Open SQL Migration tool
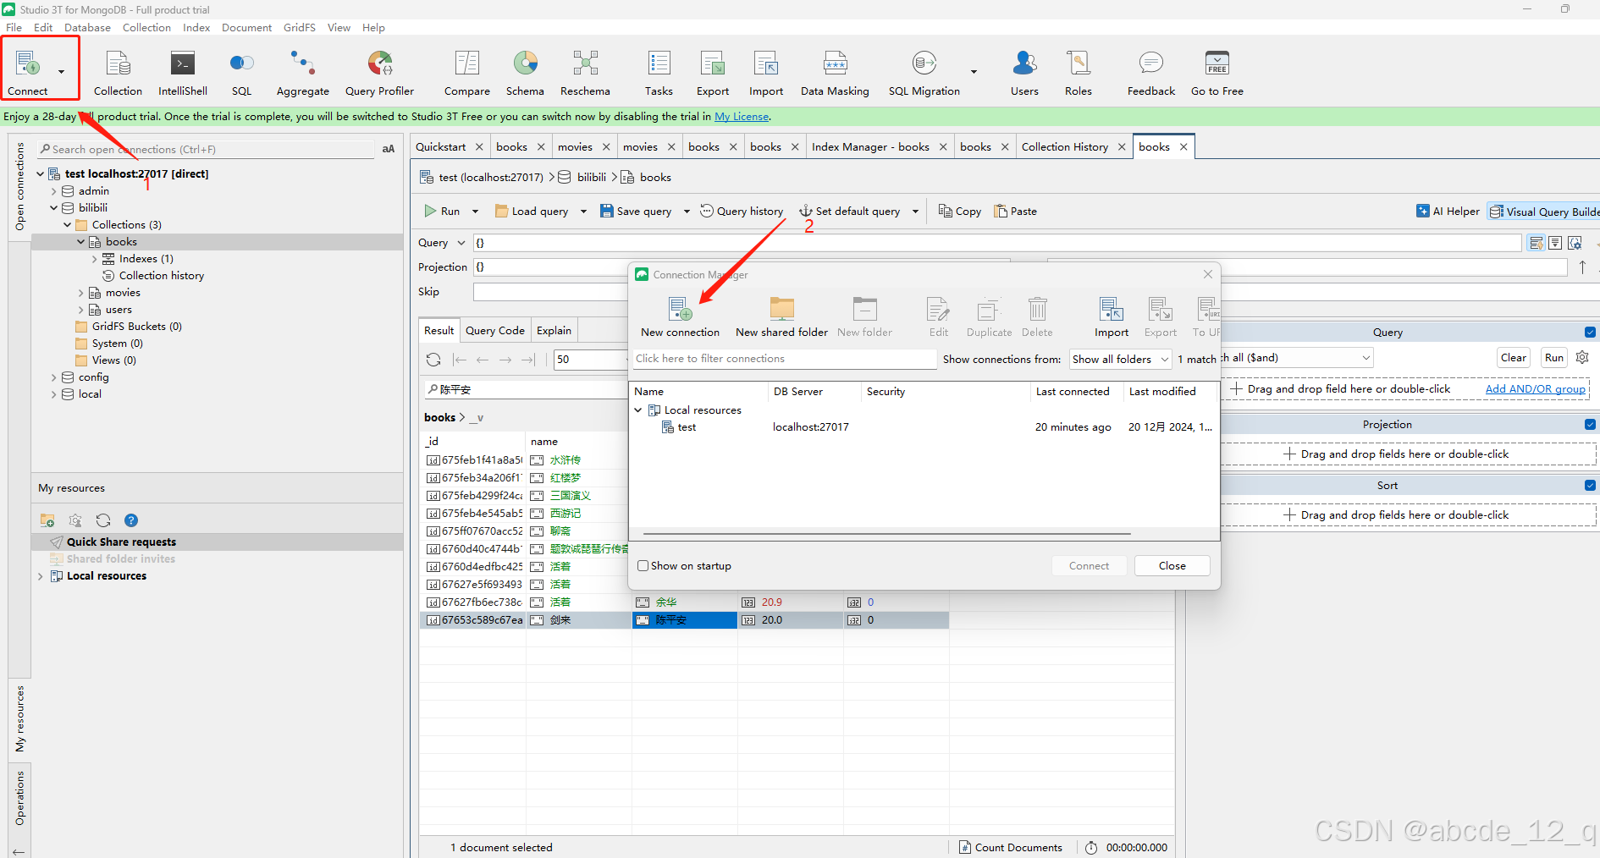 (x=924, y=73)
